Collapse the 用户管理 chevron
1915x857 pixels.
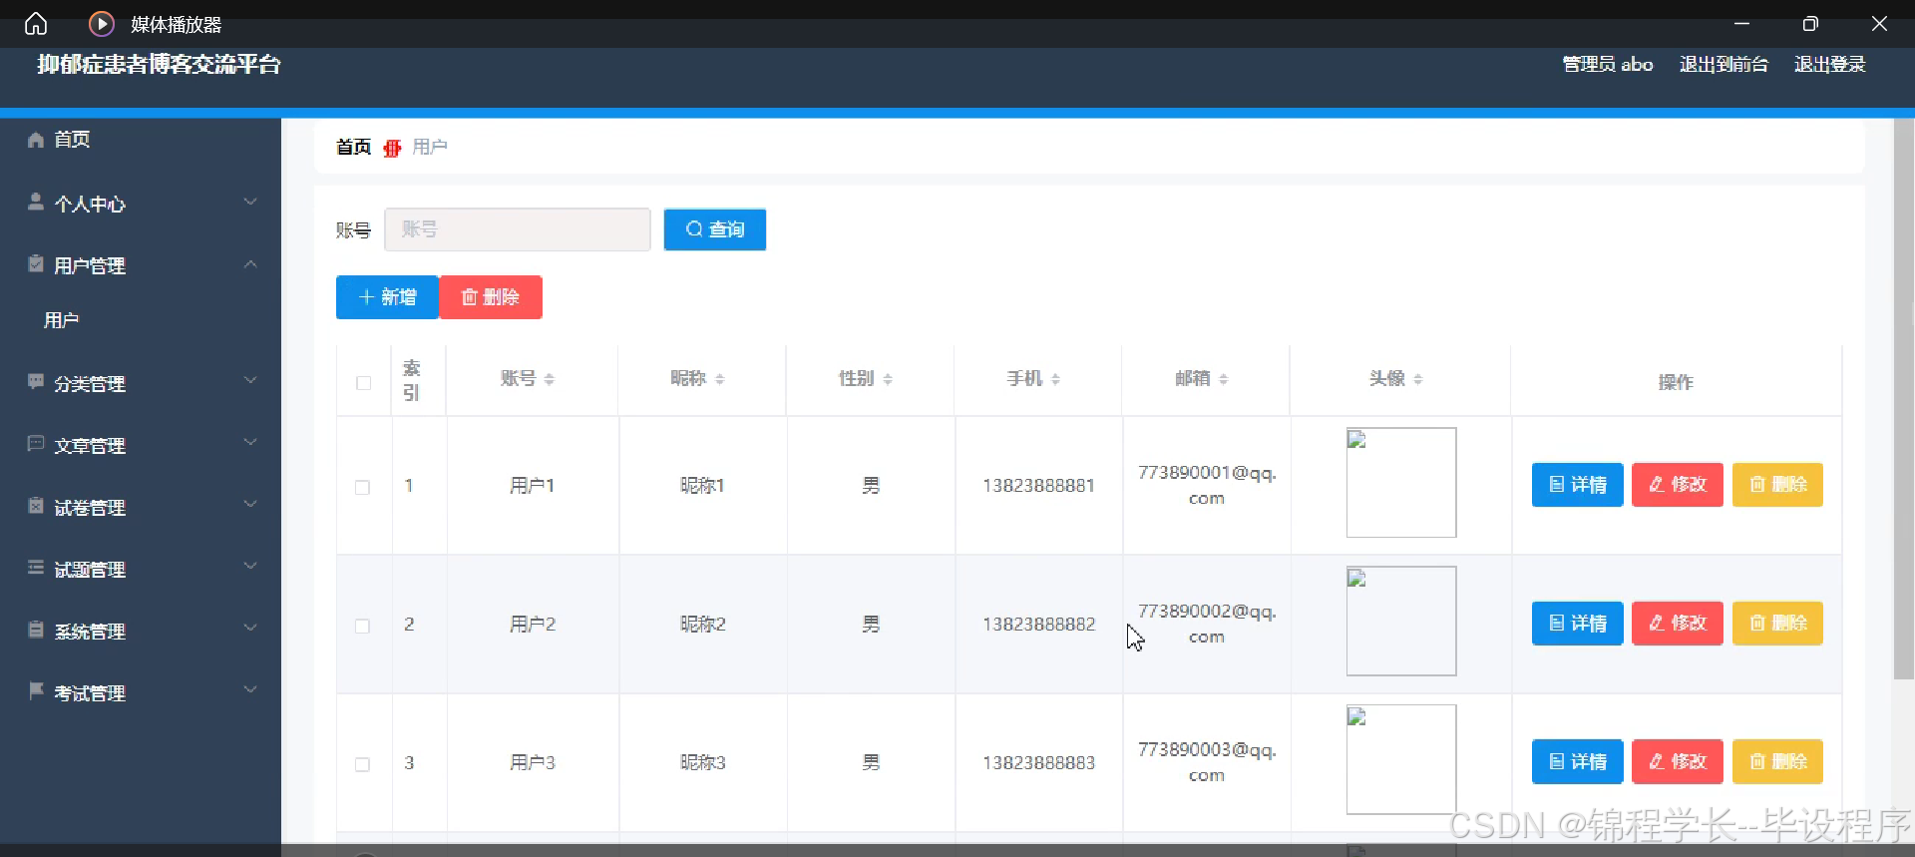250,264
